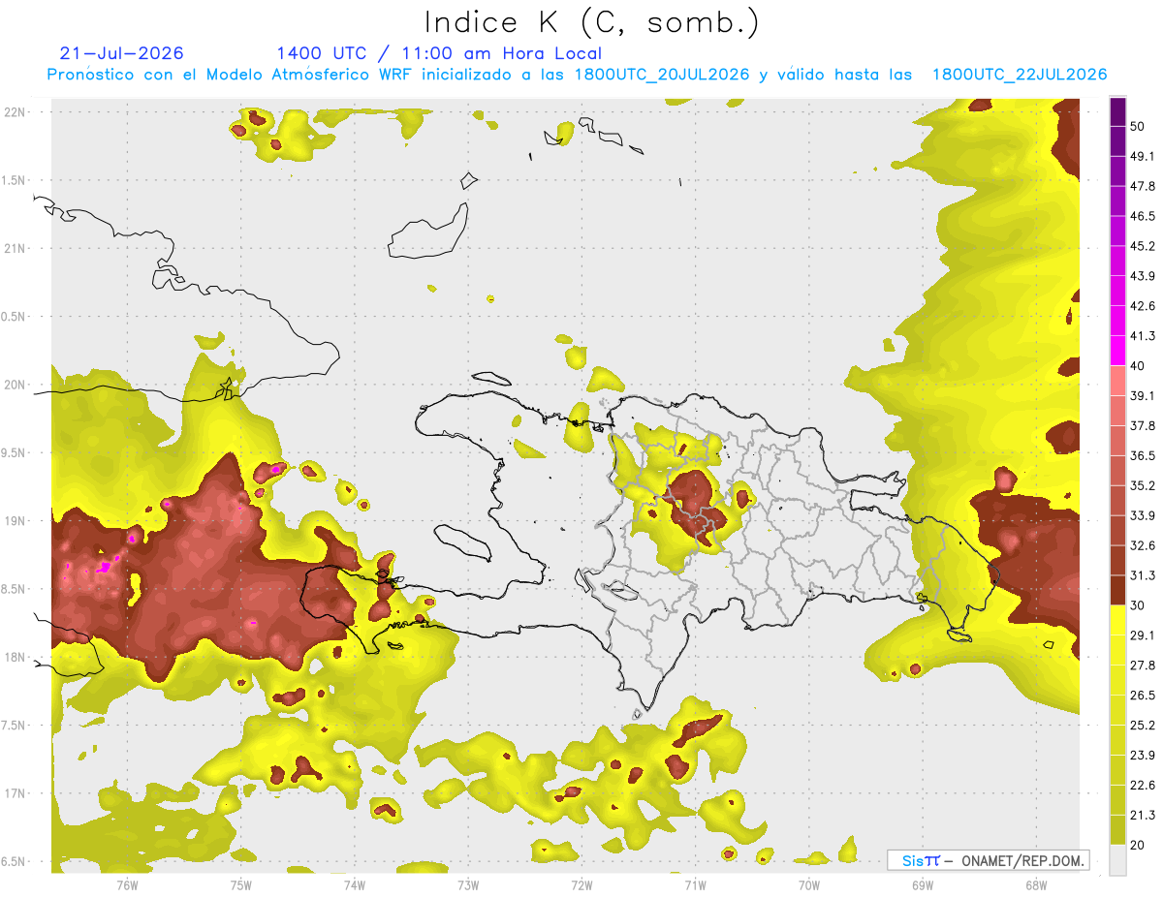The width and height of the screenshot is (1163, 898).
Task: Click the '42.6' color scale label
Action: click(1143, 306)
